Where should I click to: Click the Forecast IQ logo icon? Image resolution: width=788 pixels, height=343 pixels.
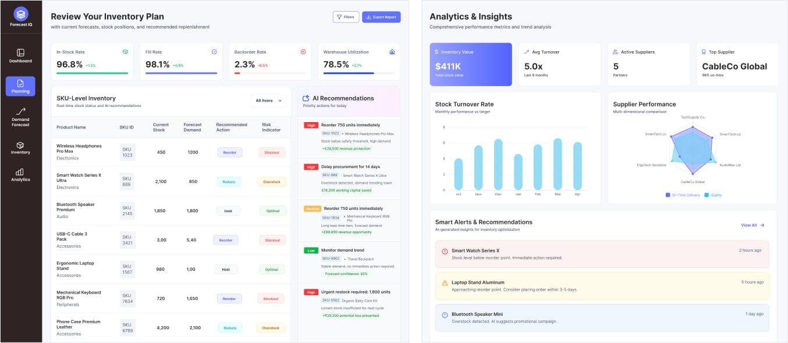[20, 13]
